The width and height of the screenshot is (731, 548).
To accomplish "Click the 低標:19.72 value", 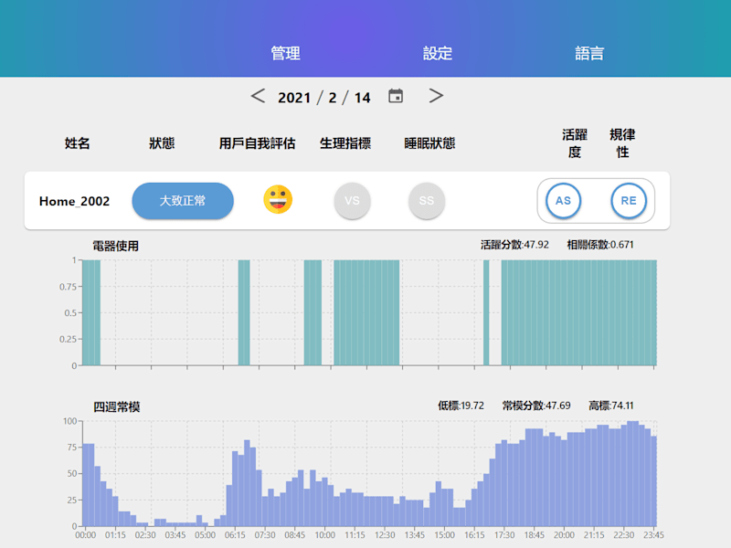I will click(461, 406).
